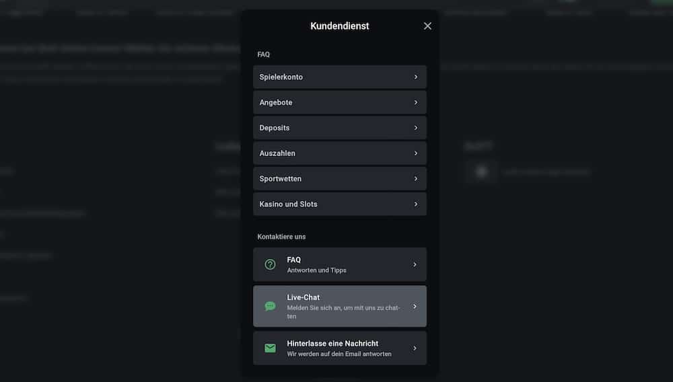Select Hinterlasse eine Nachricht contact option
The width and height of the screenshot is (673, 382).
tap(339, 348)
